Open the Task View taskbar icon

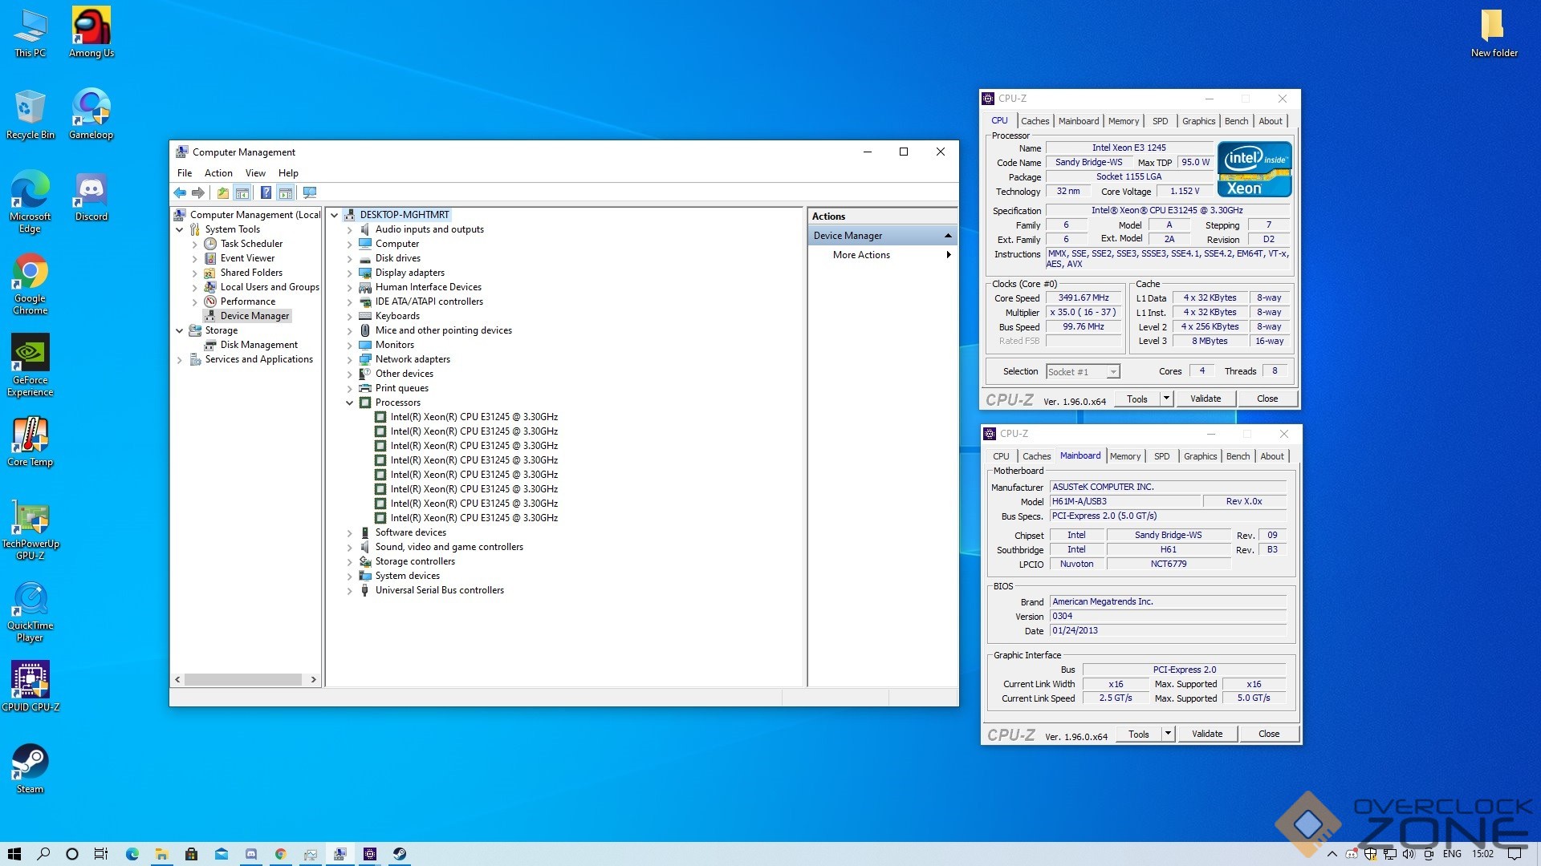[101, 854]
